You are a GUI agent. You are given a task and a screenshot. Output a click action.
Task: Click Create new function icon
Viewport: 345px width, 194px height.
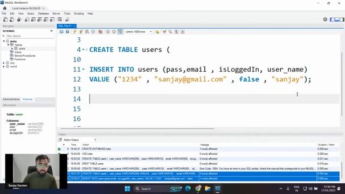[52, 19]
